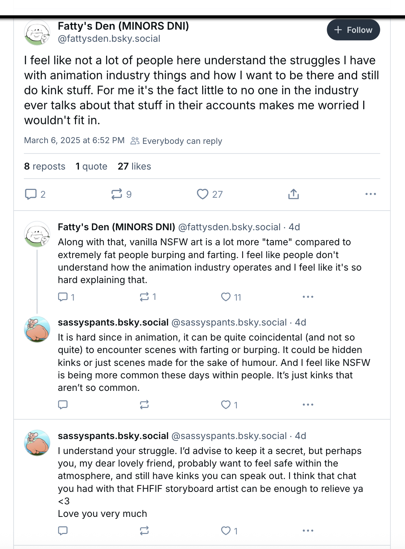The image size is (405, 549).
Task: Open options for 'I understand your struggle' reply
Action: coord(307,531)
